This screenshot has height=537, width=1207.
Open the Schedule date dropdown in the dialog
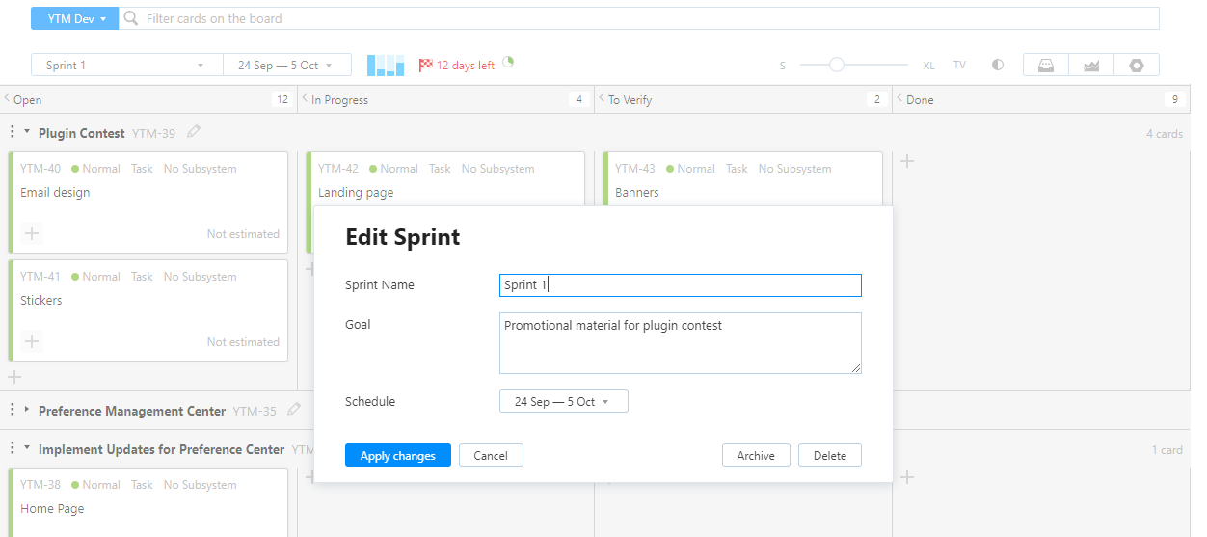[x=563, y=402]
